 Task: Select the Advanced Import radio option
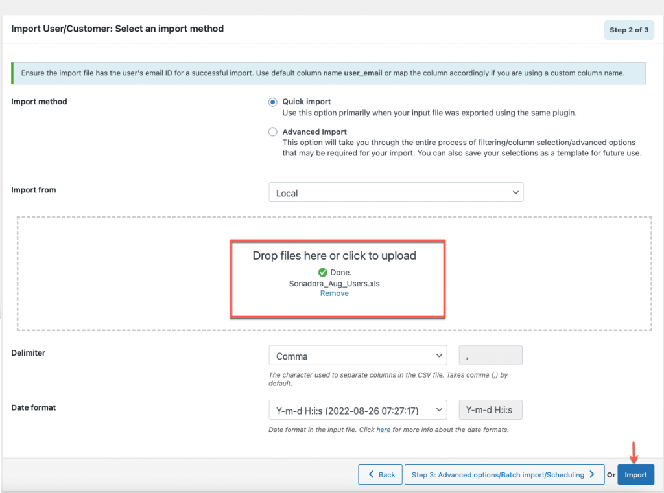[x=273, y=132]
